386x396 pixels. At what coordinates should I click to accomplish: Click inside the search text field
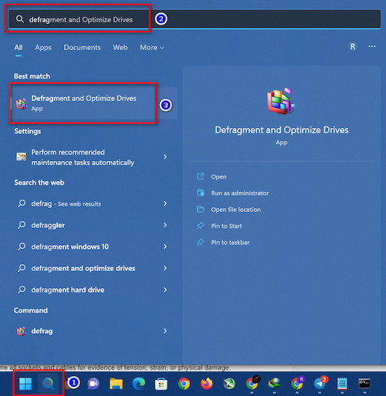point(195,19)
